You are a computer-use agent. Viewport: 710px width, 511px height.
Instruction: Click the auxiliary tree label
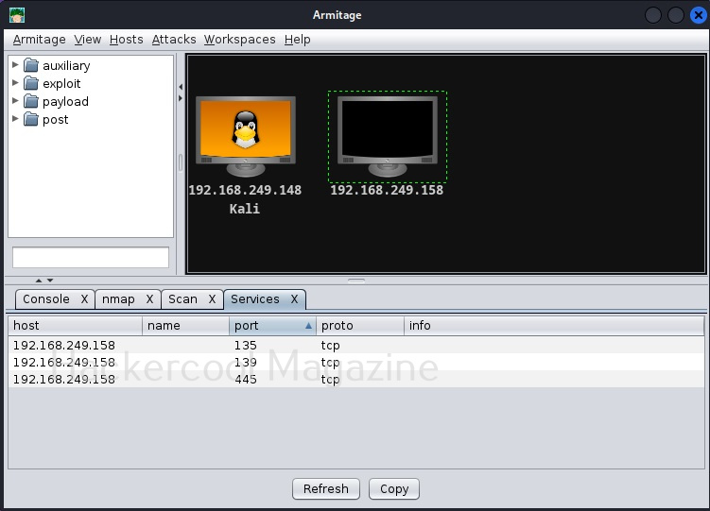pyautogui.click(x=66, y=66)
